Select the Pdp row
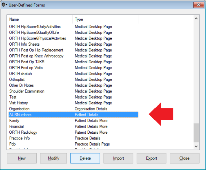Image resolution: width=206 pixels, height=170 pixels. click(x=74, y=144)
